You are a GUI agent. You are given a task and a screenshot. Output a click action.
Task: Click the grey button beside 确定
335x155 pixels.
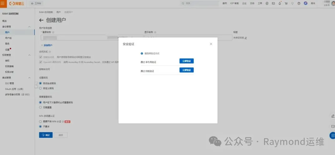point(61,135)
